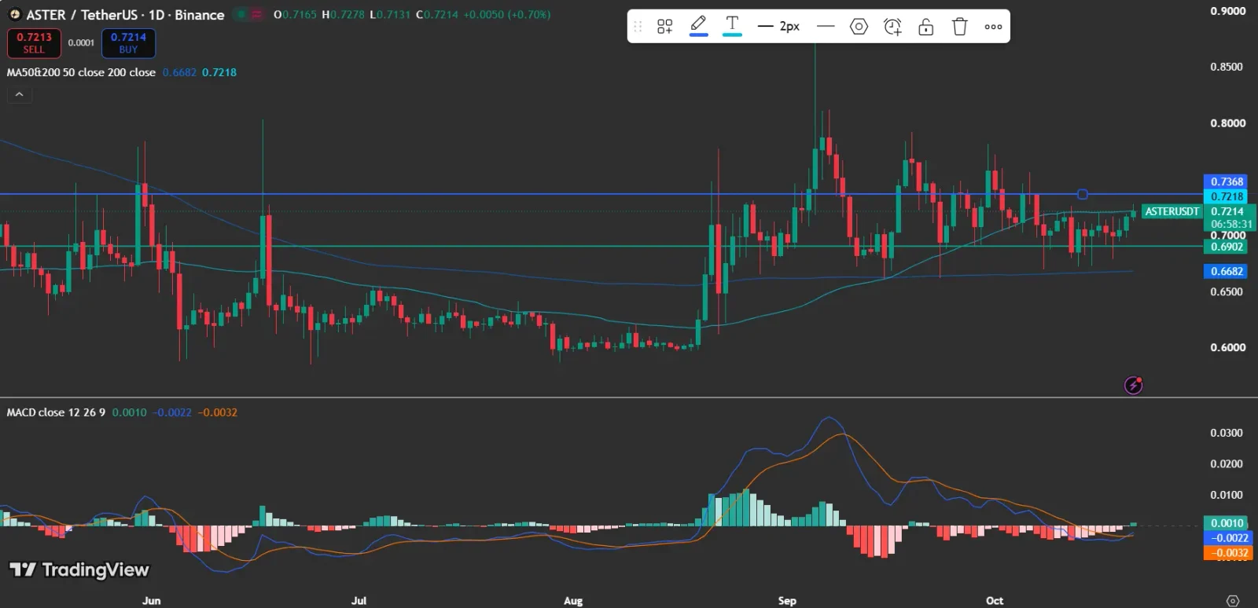This screenshot has height=608, width=1258.
Task: Click the 0.8000 price scale label
Action: pyautogui.click(x=1227, y=123)
